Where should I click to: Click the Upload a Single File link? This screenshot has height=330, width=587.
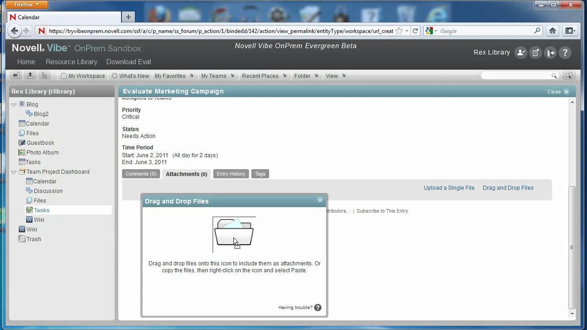point(449,188)
